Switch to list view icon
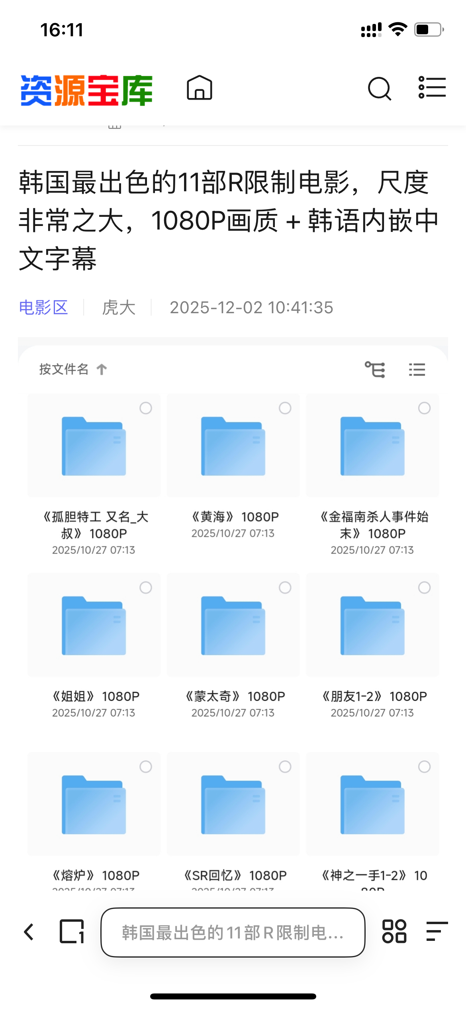 tap(417, 369)
